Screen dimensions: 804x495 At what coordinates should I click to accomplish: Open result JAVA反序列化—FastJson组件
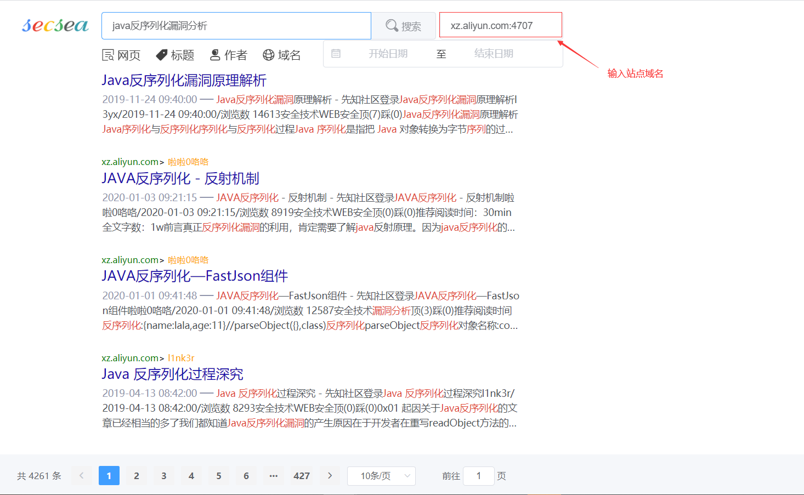[x=195, y=276]
